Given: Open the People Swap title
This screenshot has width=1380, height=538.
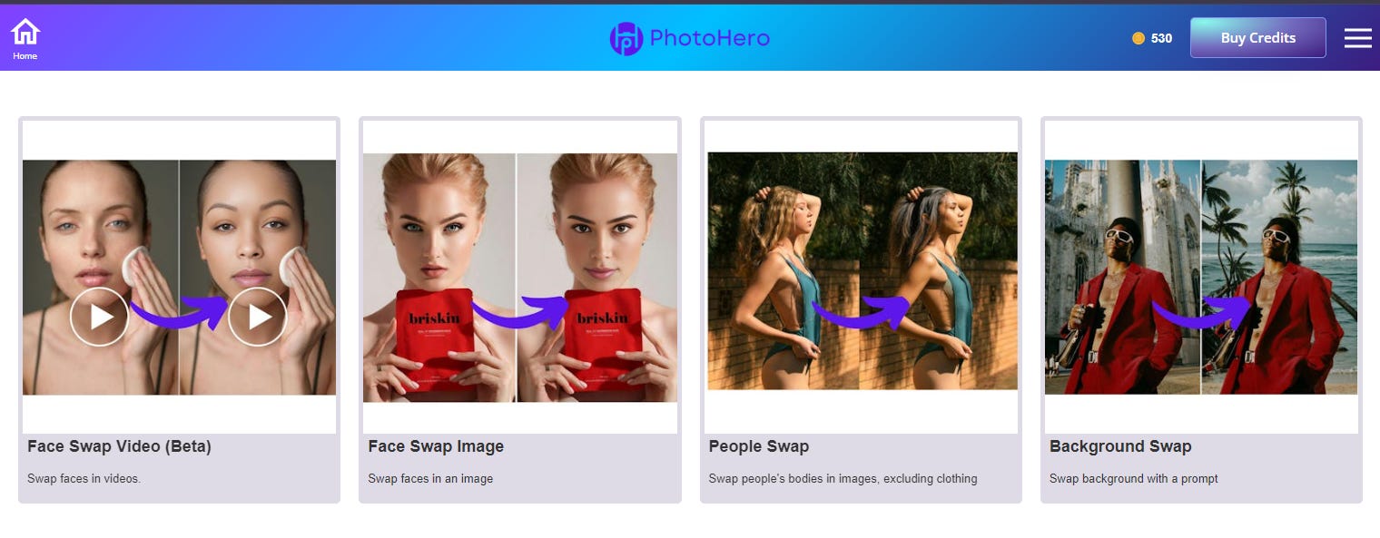Looking at the screenshot, I should tap(759, 446).
